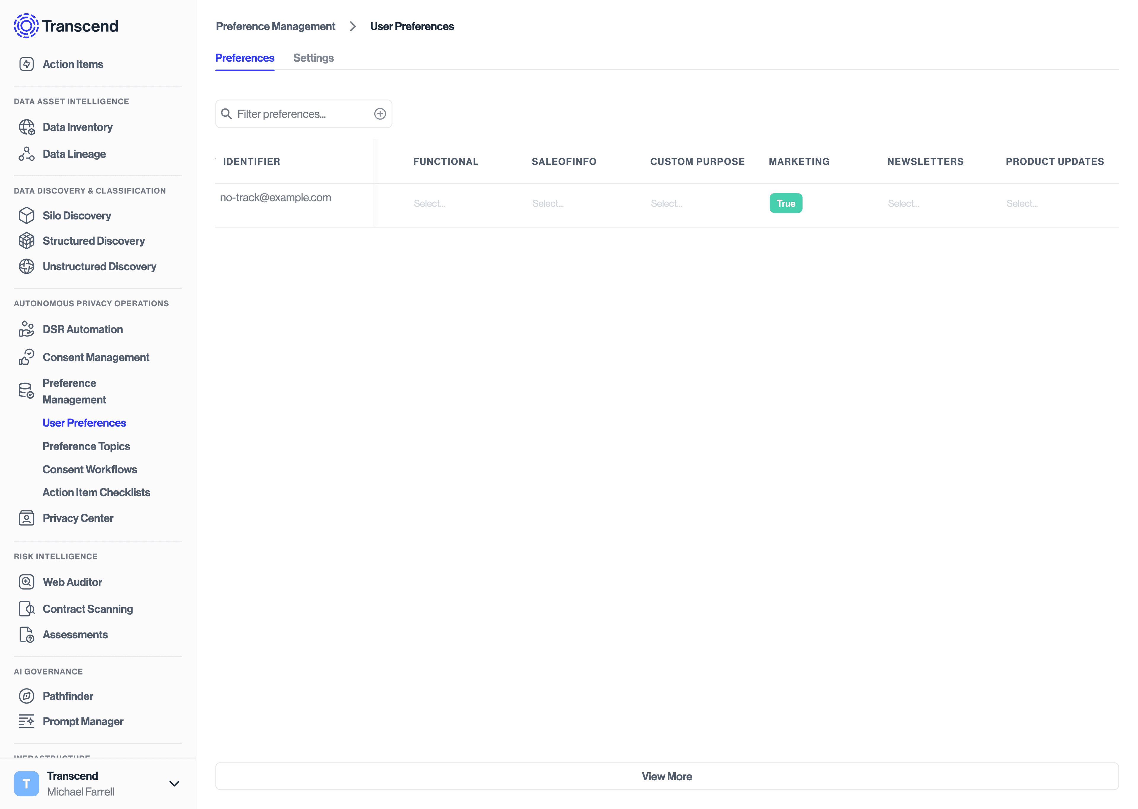Open Silo Discovery
1138x809 pixels.
pyautogui.click(x=76, y=215)
